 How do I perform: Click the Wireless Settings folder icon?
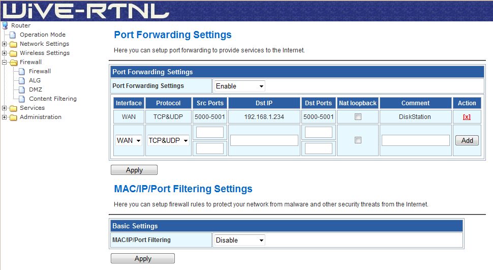pos(13,53)
